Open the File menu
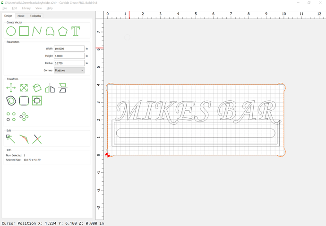326x226 pixels. (x=5, y=8)
